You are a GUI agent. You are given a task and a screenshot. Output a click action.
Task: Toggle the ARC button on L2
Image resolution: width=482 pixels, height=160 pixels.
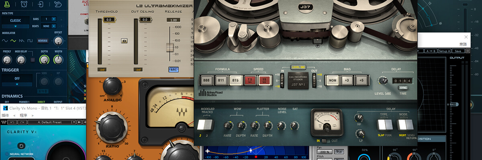174,70
